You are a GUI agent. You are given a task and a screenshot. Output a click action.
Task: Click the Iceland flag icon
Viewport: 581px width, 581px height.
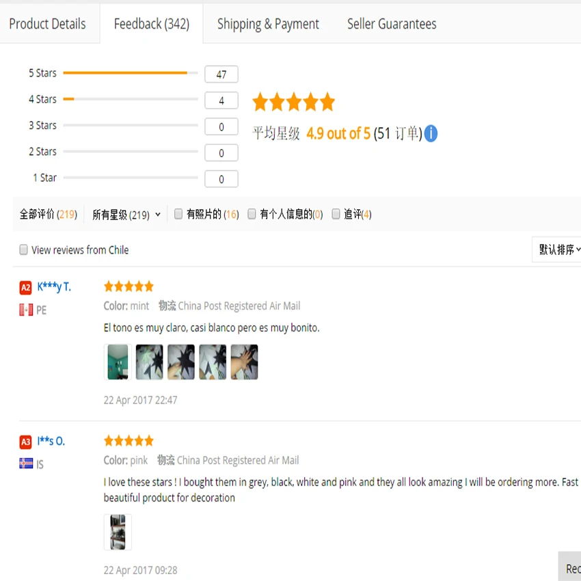pos(26,463)
